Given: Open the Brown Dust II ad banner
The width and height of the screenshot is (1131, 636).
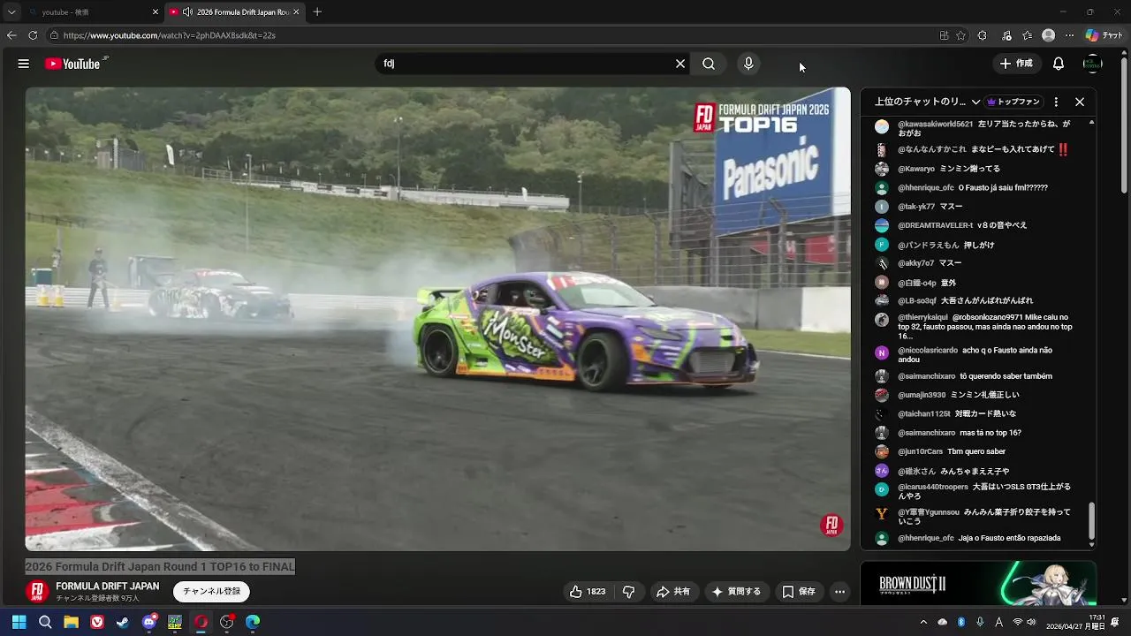Looking at the screenshot, I should coord(978,584).
